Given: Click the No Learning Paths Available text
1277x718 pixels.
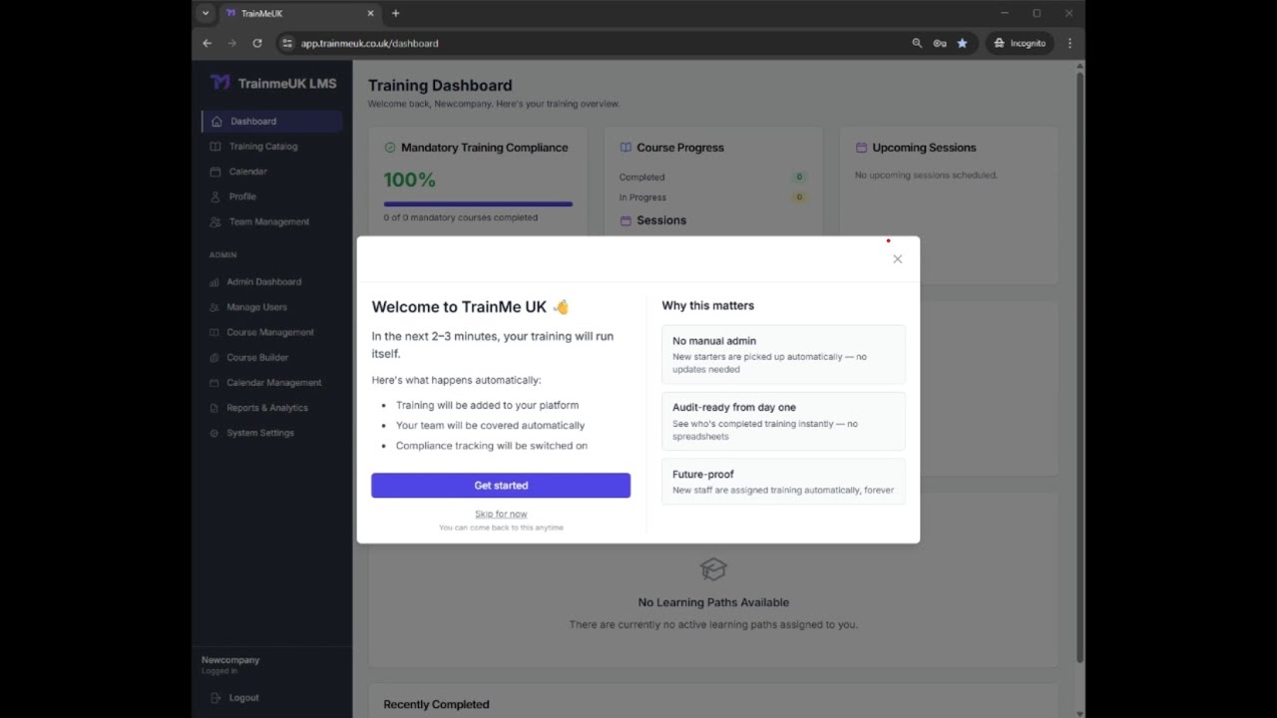Looking at the screenshot, I should (x=713, y=602).
